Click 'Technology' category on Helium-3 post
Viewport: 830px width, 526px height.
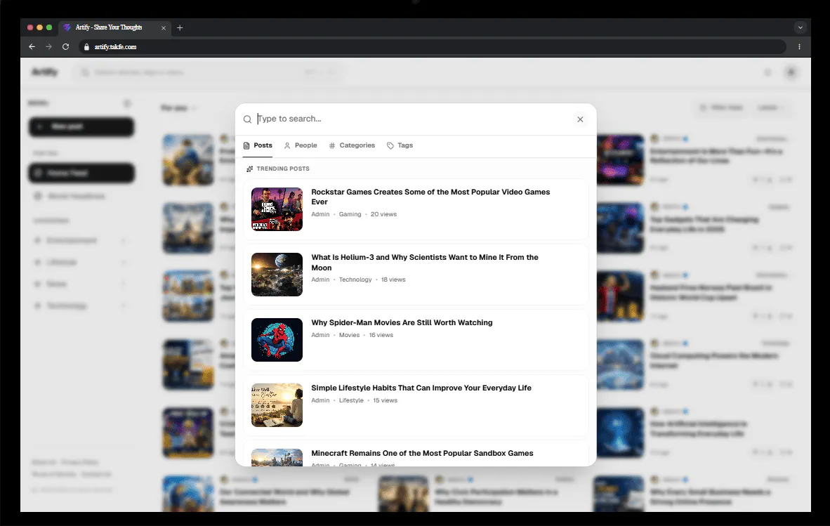click(355, 280)
